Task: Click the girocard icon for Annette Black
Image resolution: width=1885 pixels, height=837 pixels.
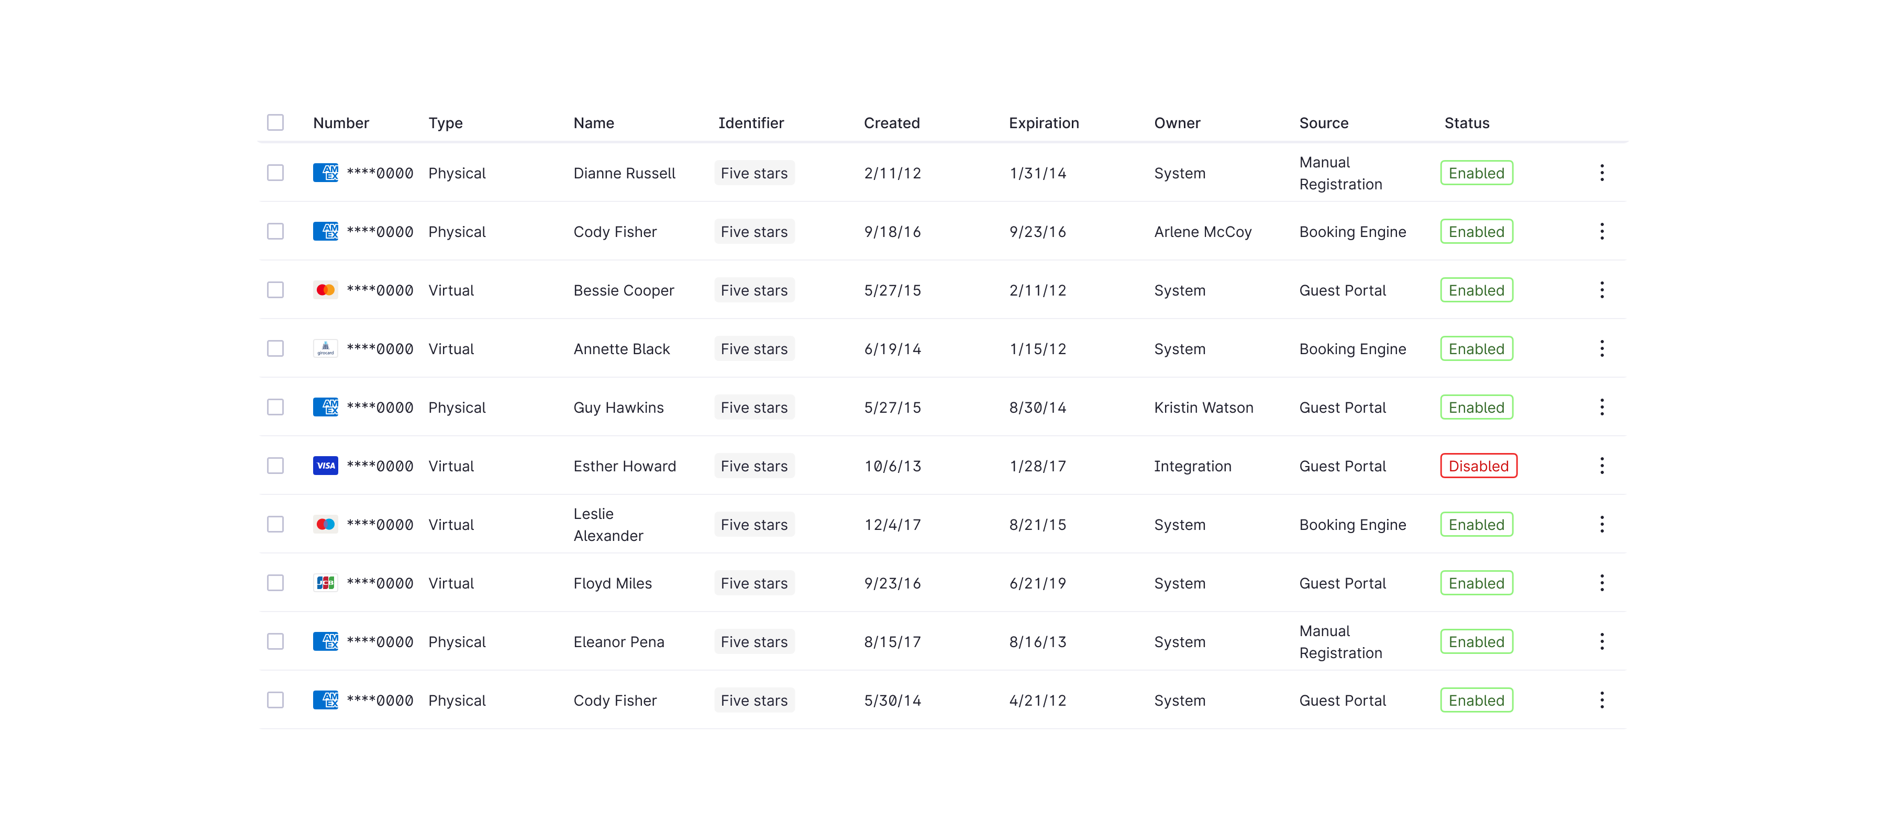Action: (325, 349)
